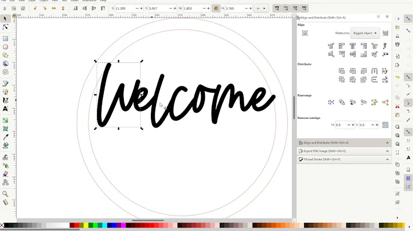This screenshot has width=413, height=231.
Task: Center objects on vertical axis
Action: [353, 46]
